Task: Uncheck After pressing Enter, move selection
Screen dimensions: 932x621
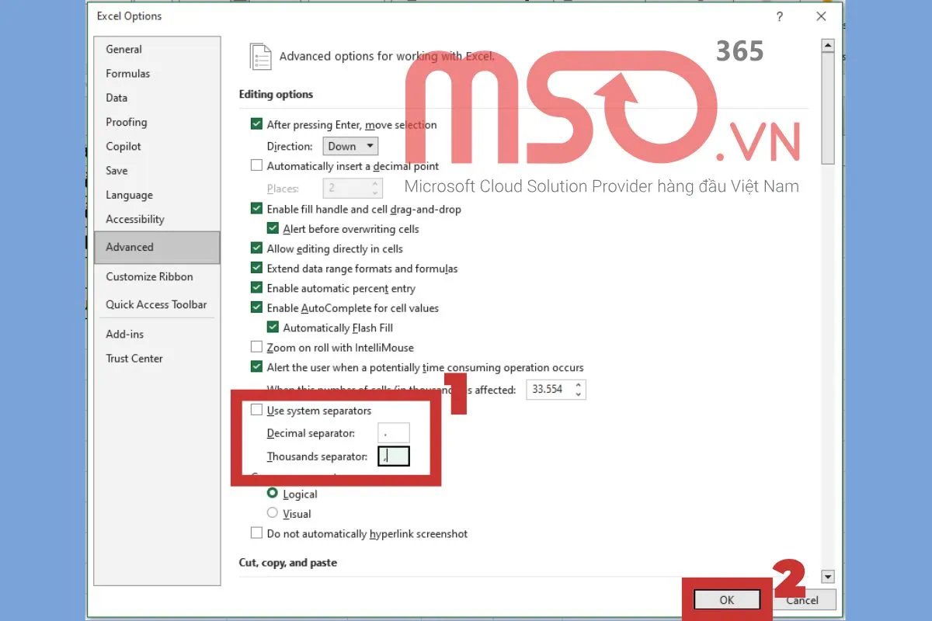Action: 256,124
